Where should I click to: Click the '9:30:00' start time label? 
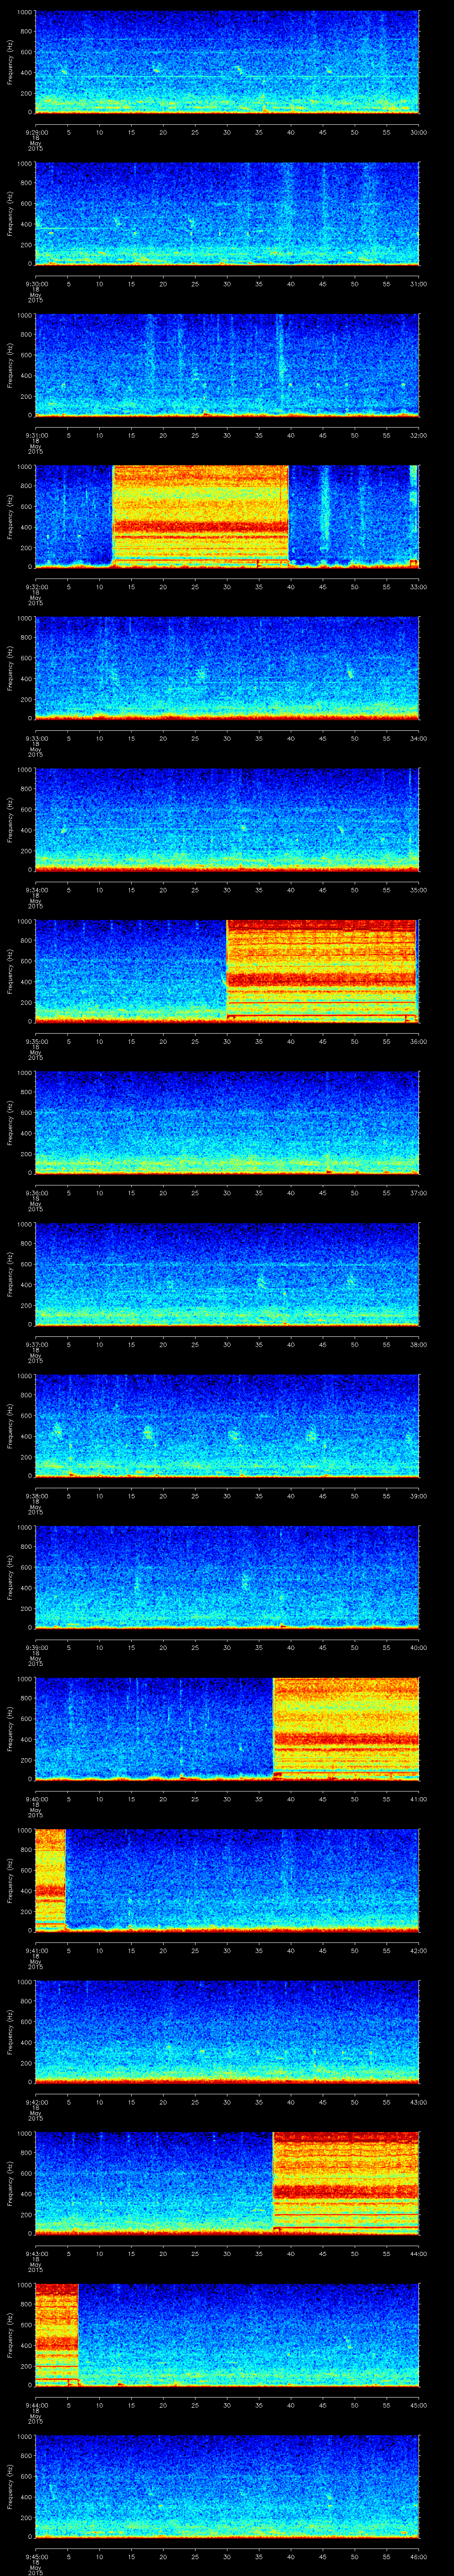36,284
